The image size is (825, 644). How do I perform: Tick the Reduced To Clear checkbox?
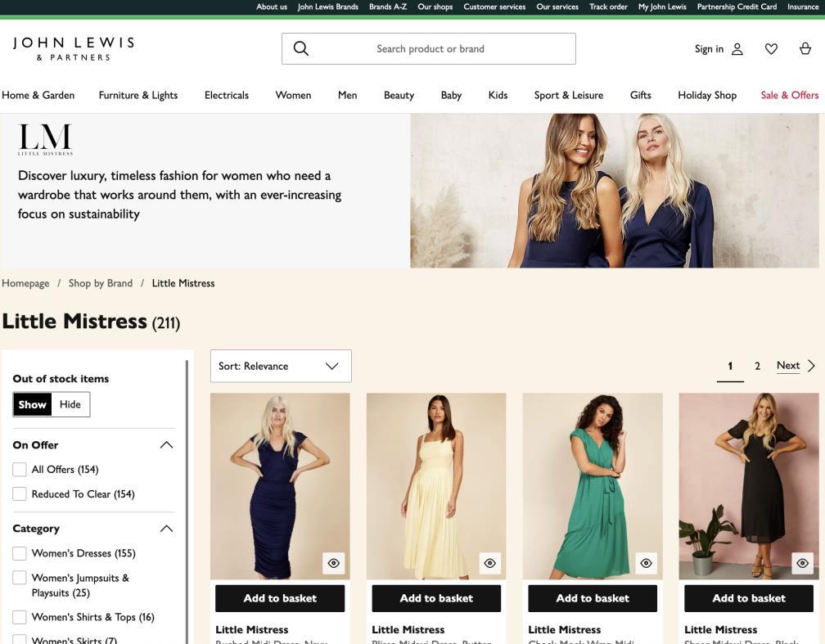pyautogui.click(x=20, y=494)
